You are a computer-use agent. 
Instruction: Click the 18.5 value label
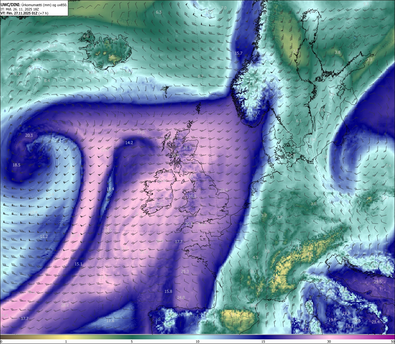tap(16, 165)
